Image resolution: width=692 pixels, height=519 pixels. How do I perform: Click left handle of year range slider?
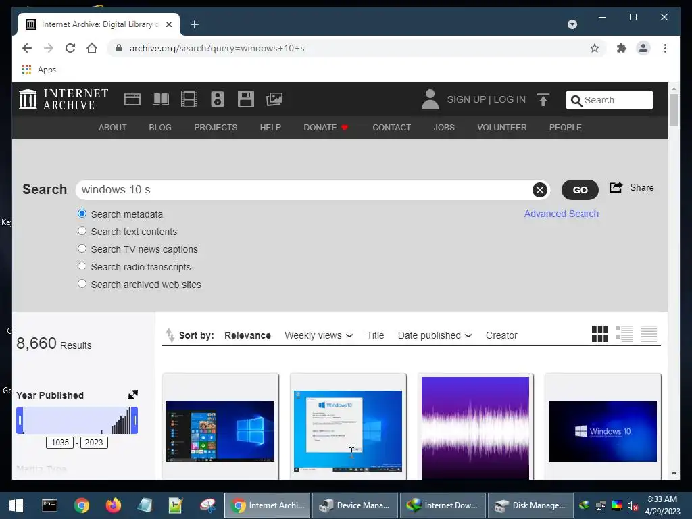(20, 420)
